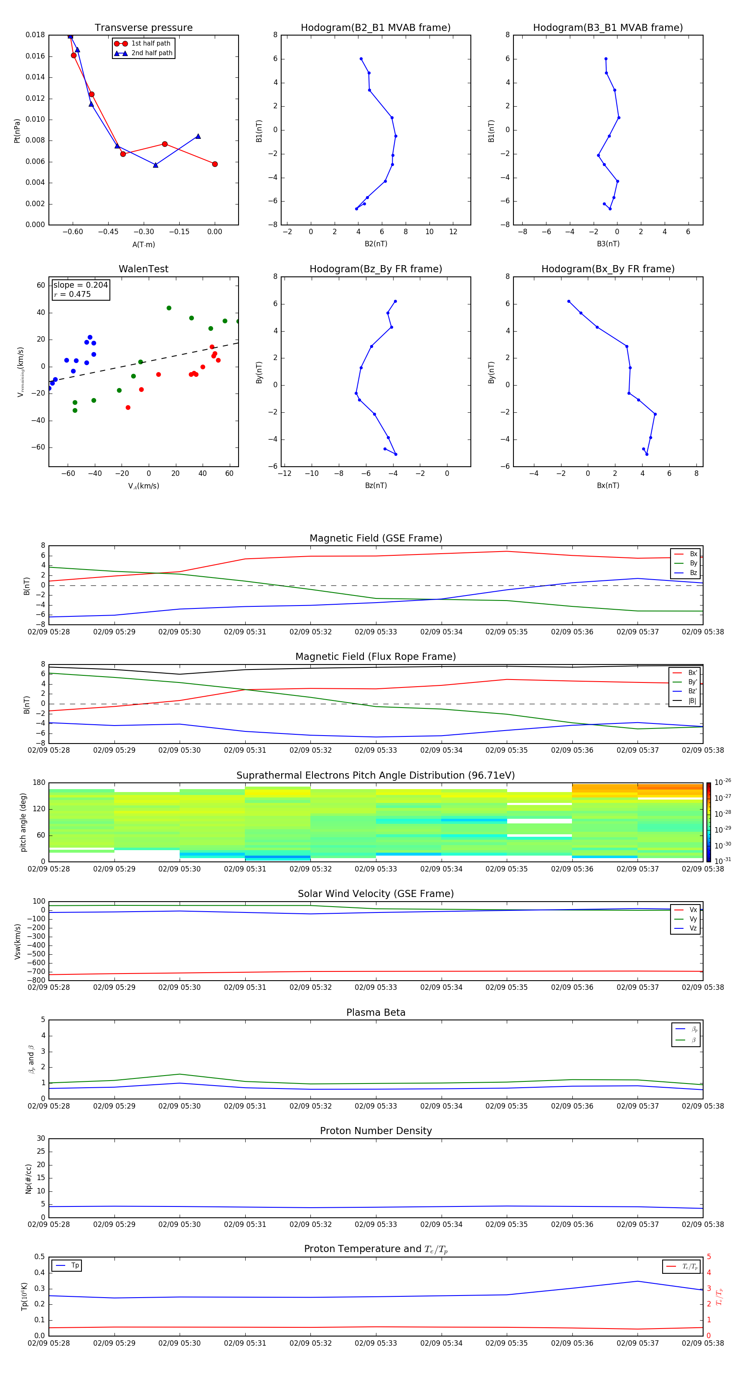Click the 'Hodogram(Bx_By FR frame)' title

click(608, 268)
